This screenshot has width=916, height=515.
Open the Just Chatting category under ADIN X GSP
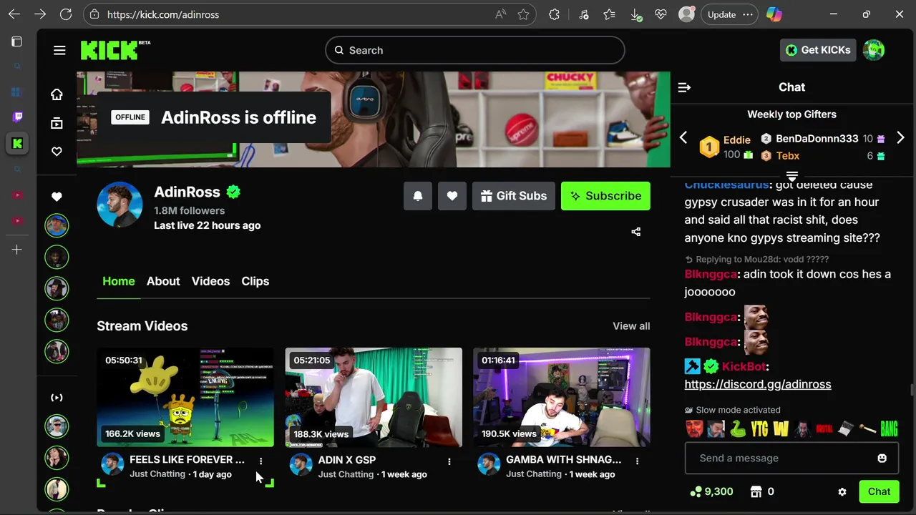[346, 474]
